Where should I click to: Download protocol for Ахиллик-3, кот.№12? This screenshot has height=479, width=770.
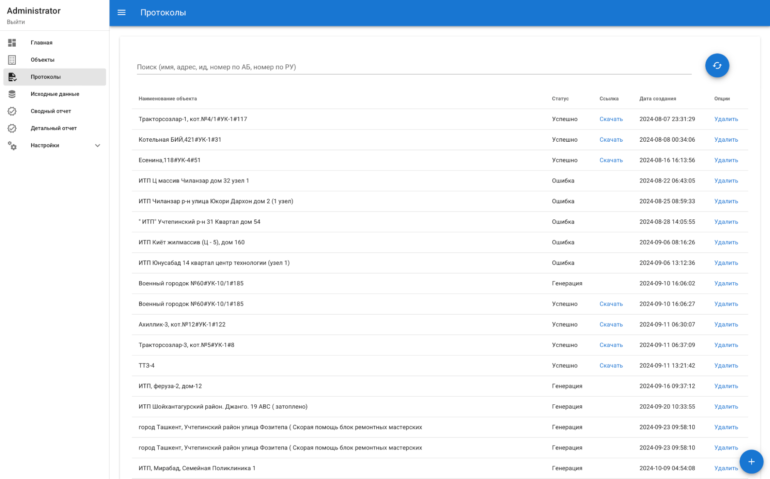(611, 324)
